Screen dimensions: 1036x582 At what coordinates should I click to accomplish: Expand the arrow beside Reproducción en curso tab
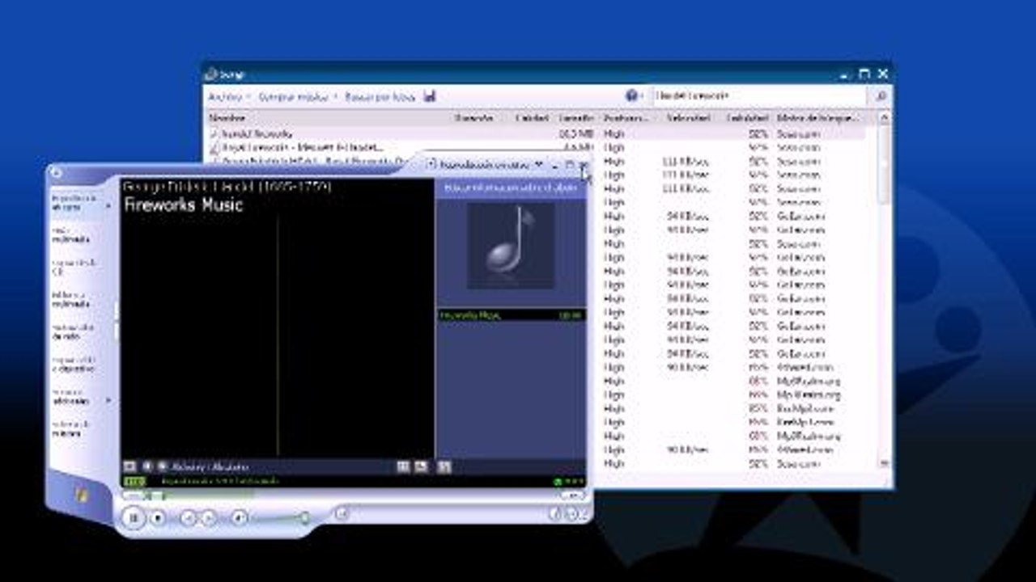pyautogui.click(x=108, y=206)
